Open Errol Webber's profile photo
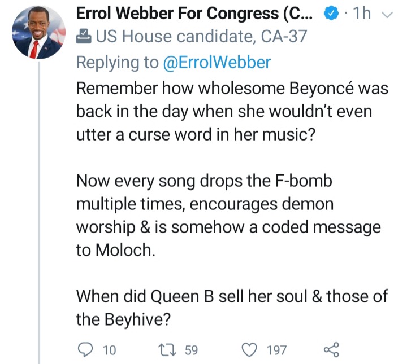Screen dimensions: 407x364 pyautogui.click(x=38, y=33)
